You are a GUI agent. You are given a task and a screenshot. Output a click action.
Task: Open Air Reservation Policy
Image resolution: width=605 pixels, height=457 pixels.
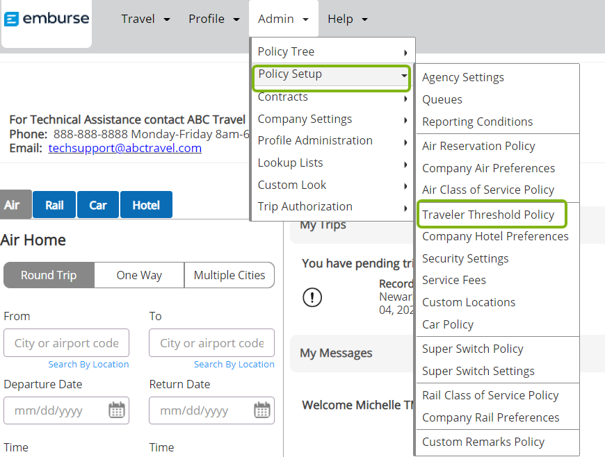point(478,146)
